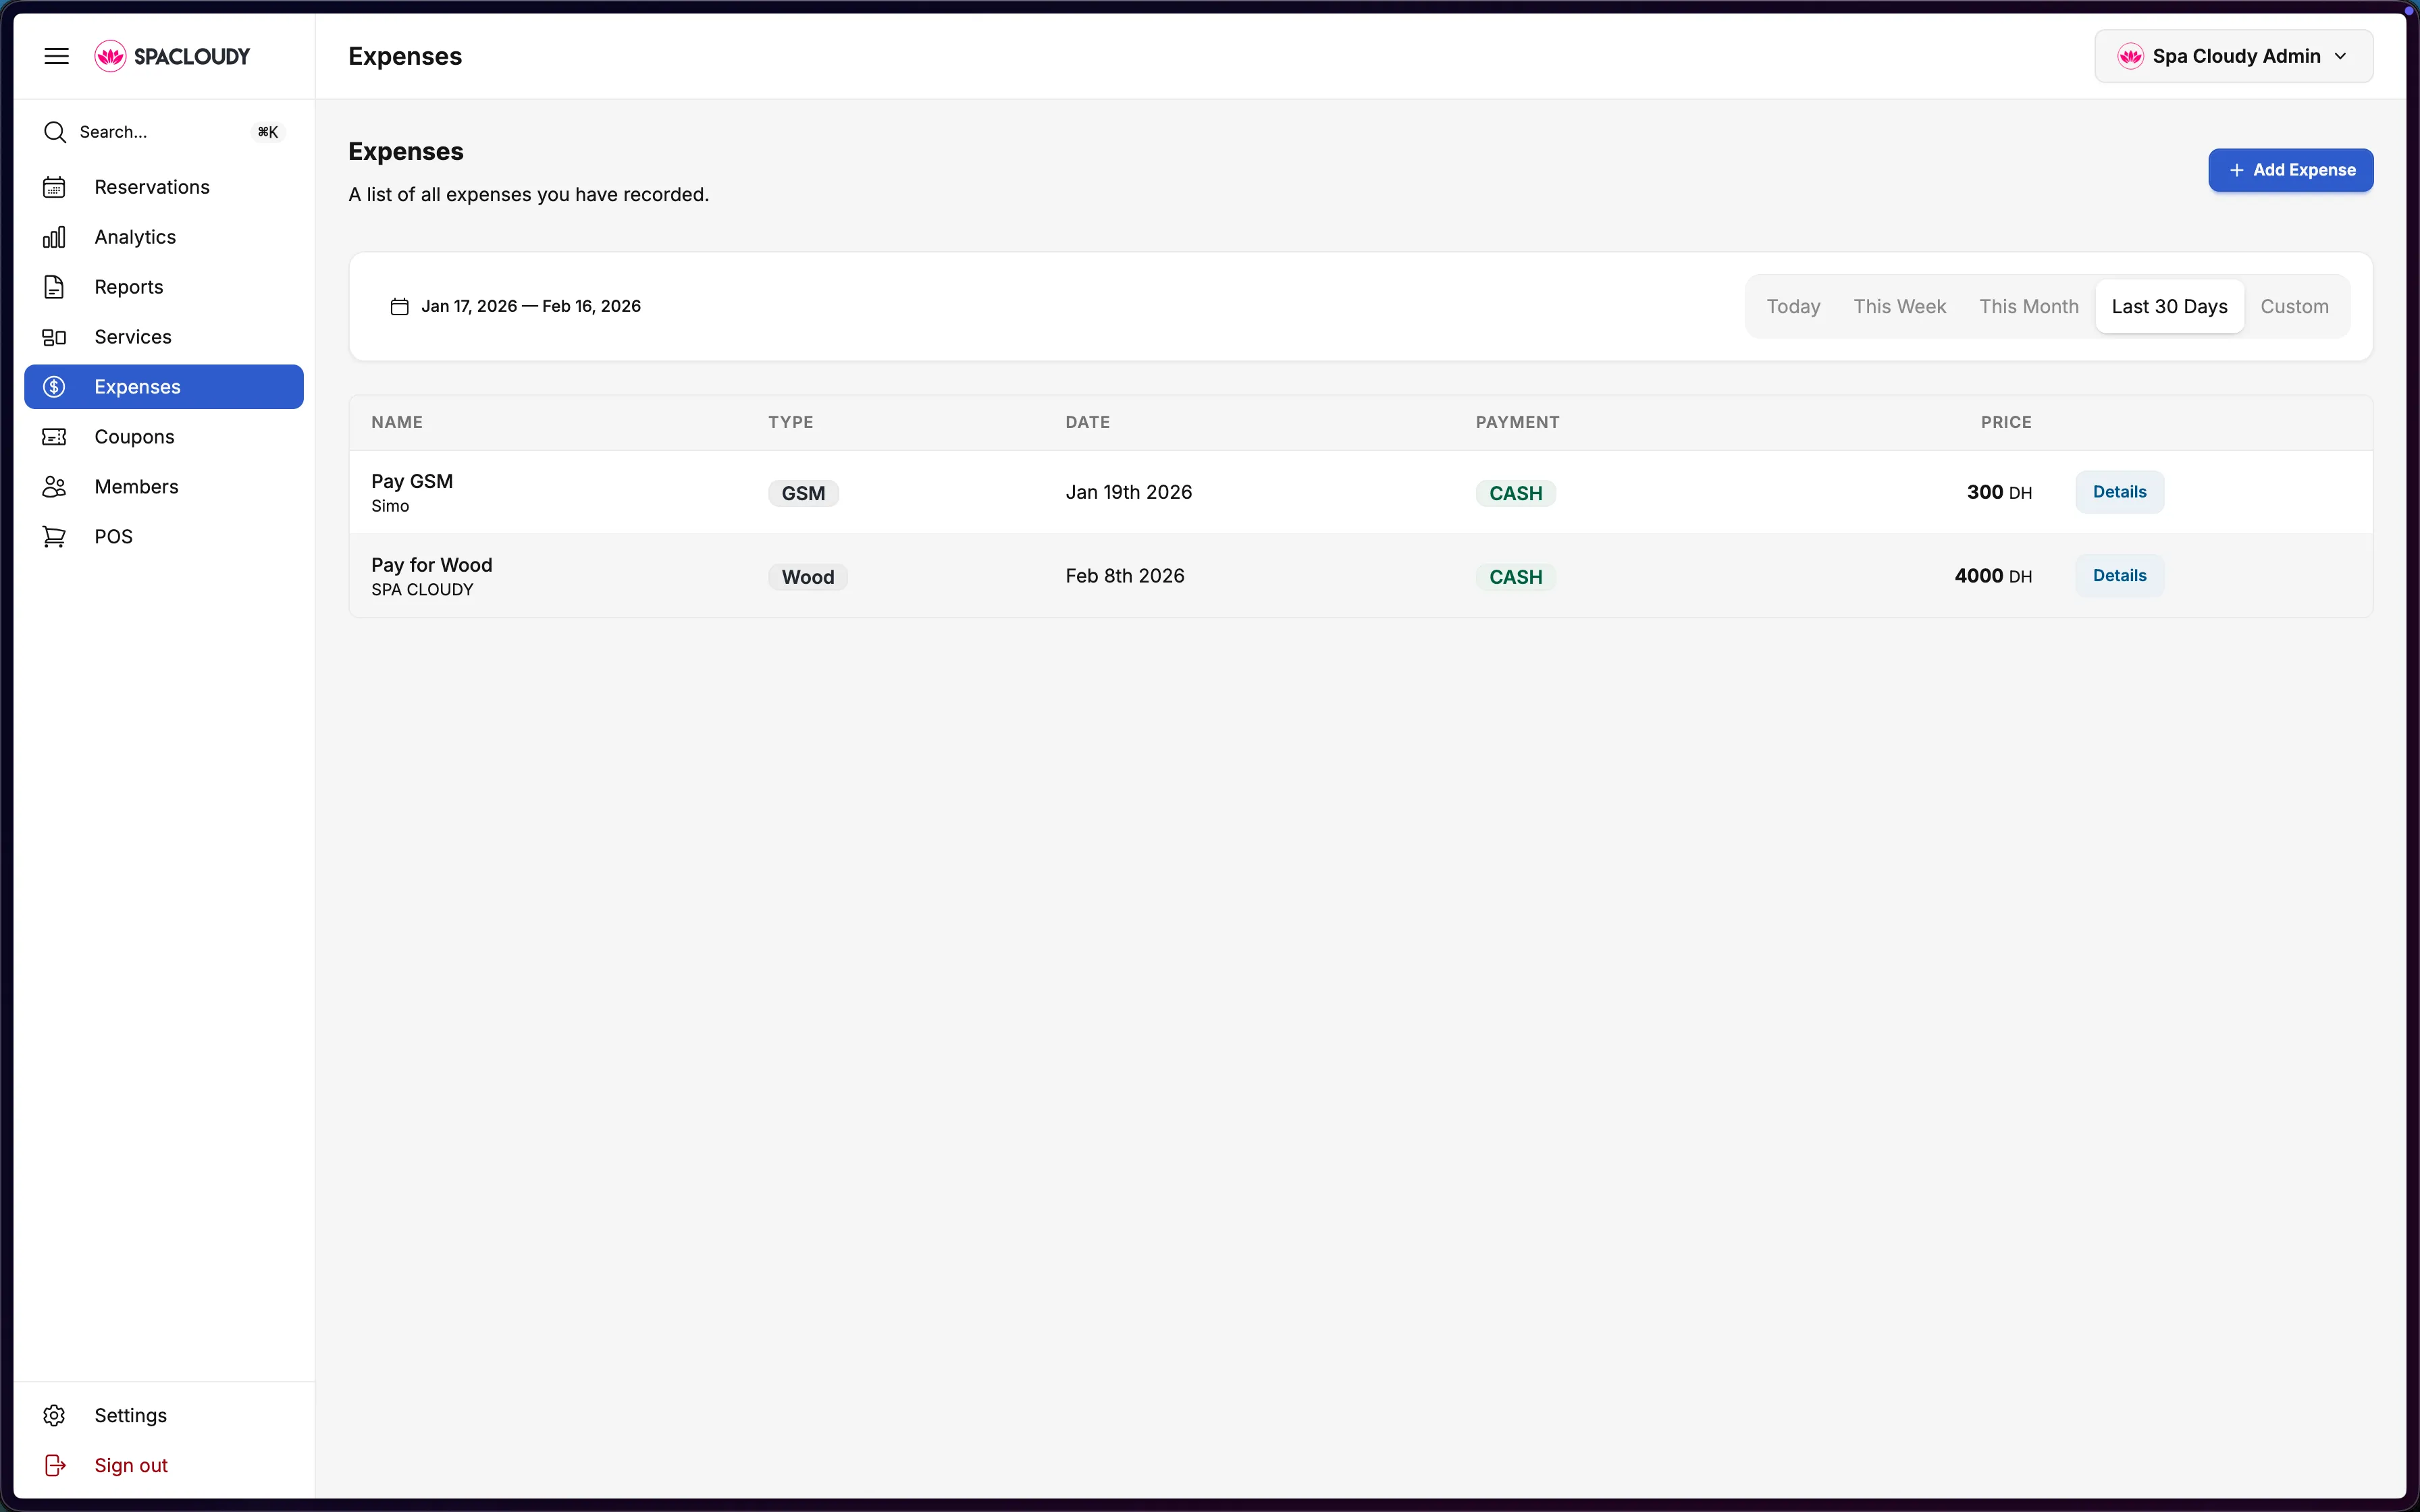Open the Reservations section icon in sidebar
This screenshot has height=1512, width=2420.
(55, 186)
